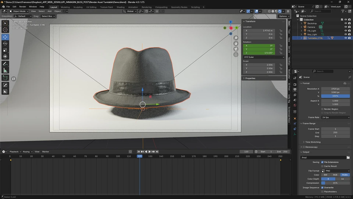
Task: Click the Format presets icon
Action: tap(345, 83)
